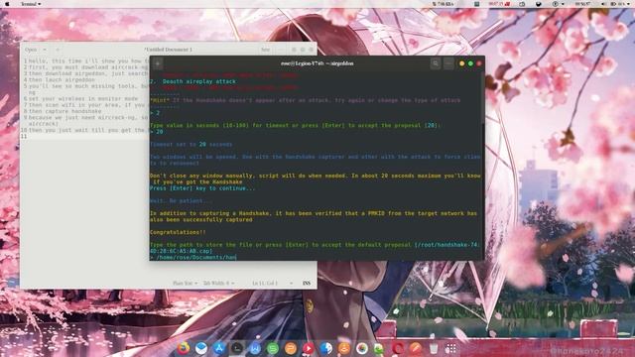
Task: Launch the mail envelope app in dock
Action: pyautogui.click(x=200, y=348)
